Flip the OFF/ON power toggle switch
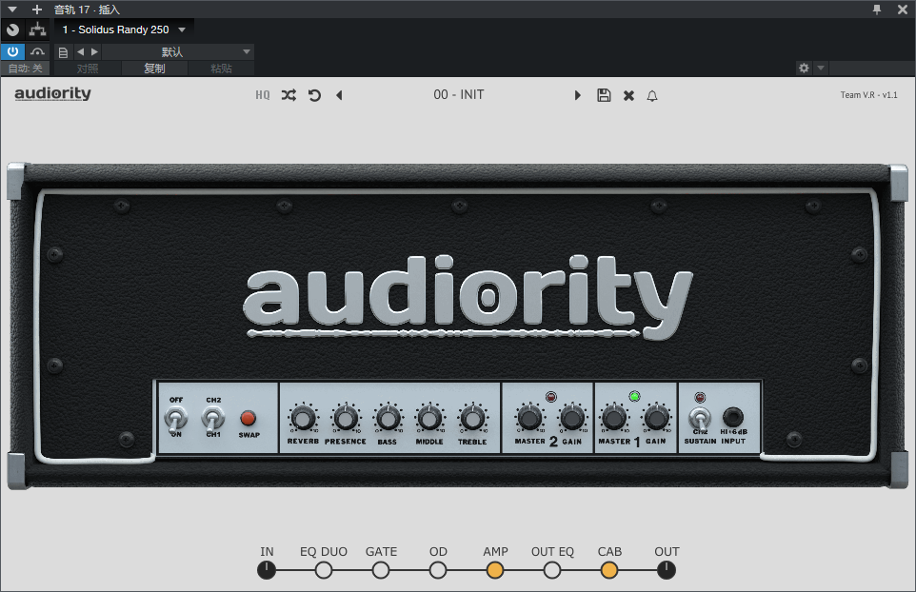Image resolution: width=916 pixels, height=592 pixels. [x=176, y=418]
